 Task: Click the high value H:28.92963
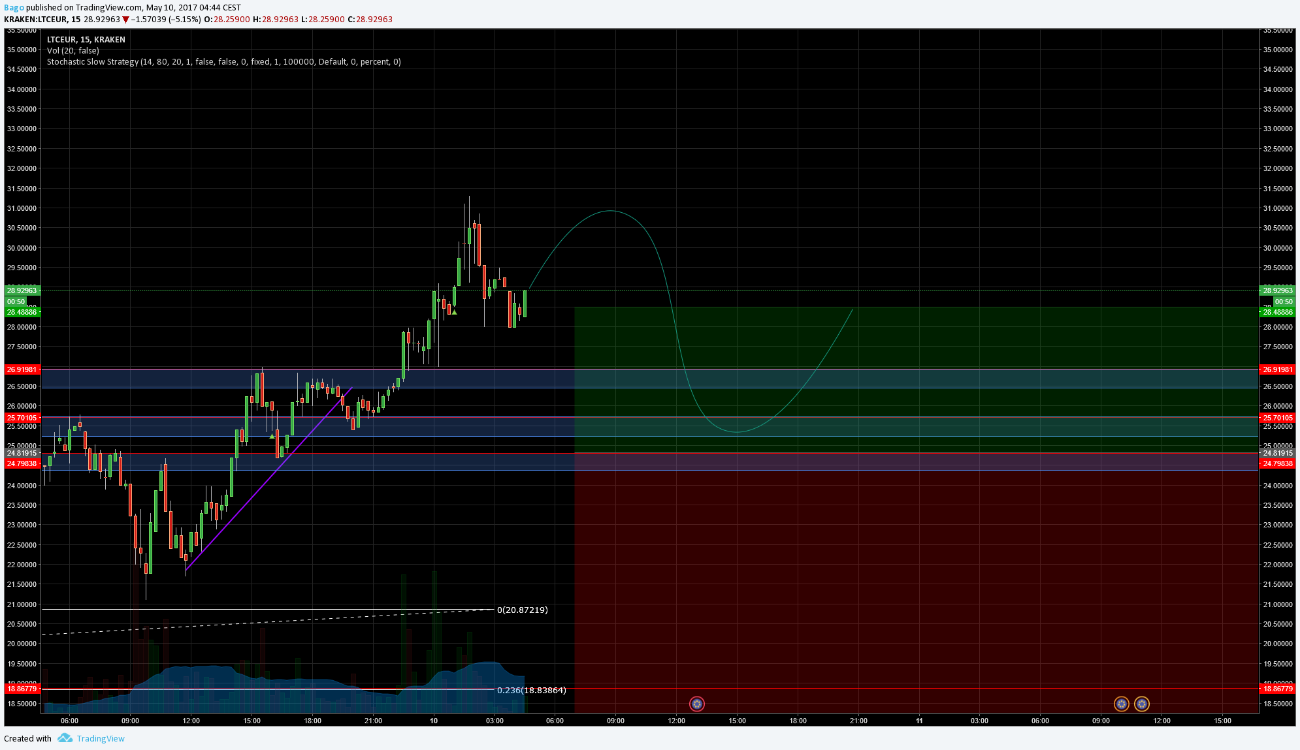point(275,20)
